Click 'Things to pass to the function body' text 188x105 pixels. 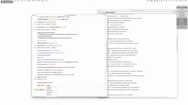click(x=46, y=33)
